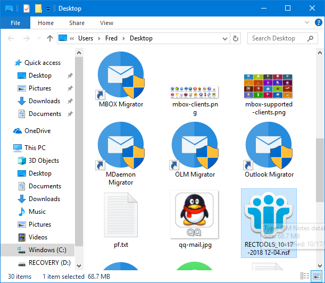Screen dimensions: 325x283
Task: Select the Outlook Migrator shortcut icon
Action: (269, 146)
